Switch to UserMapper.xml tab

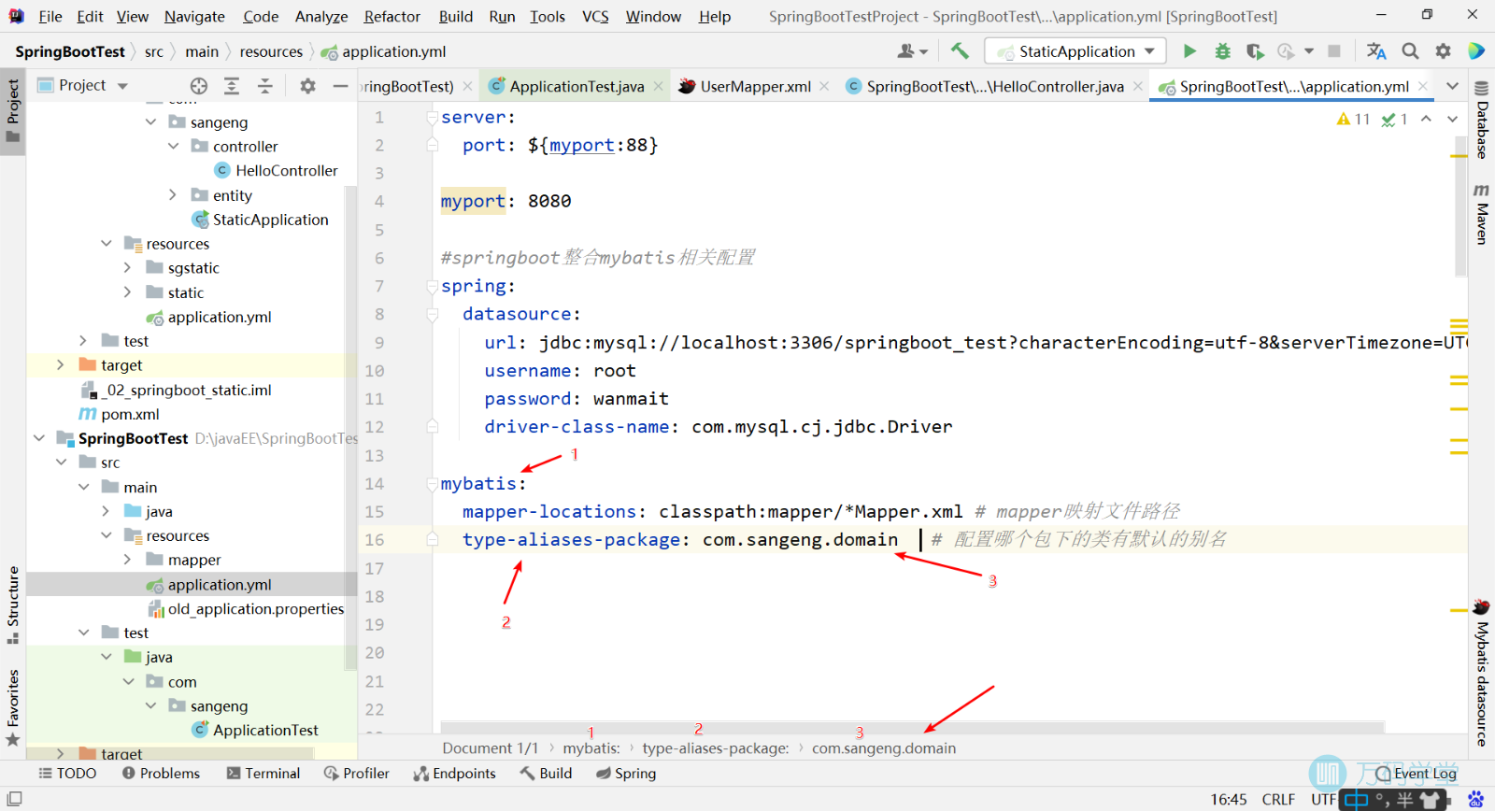[x=755, y=86]
